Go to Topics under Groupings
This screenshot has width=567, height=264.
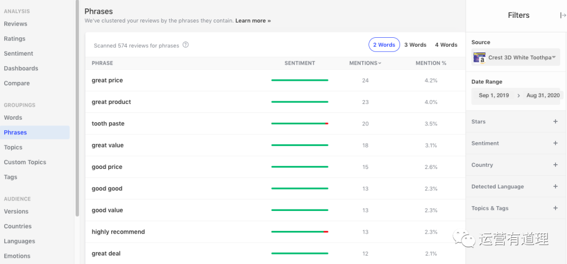[13, 147]
